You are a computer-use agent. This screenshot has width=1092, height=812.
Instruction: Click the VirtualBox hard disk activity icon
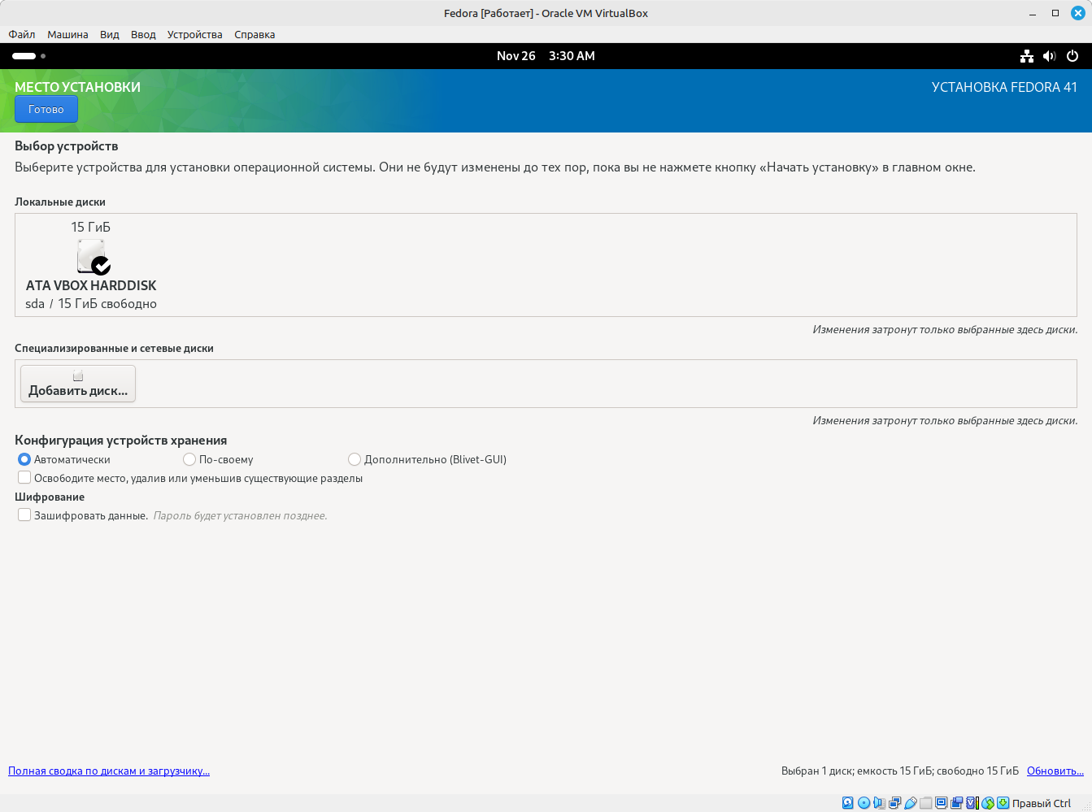coord(847,803)
